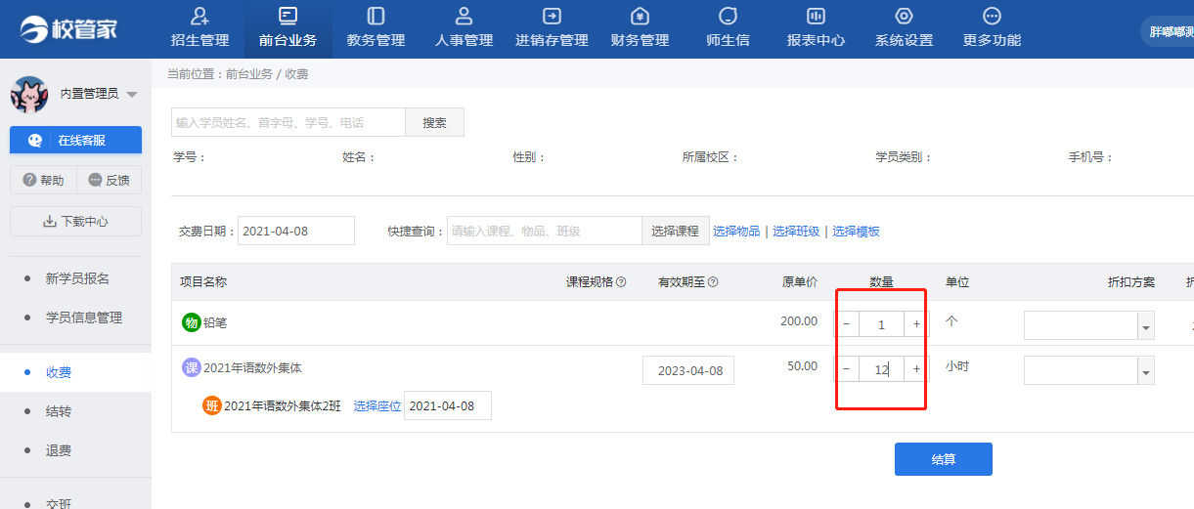Click the 选择模板 link

pyautogui.click(x=856, y=232)
